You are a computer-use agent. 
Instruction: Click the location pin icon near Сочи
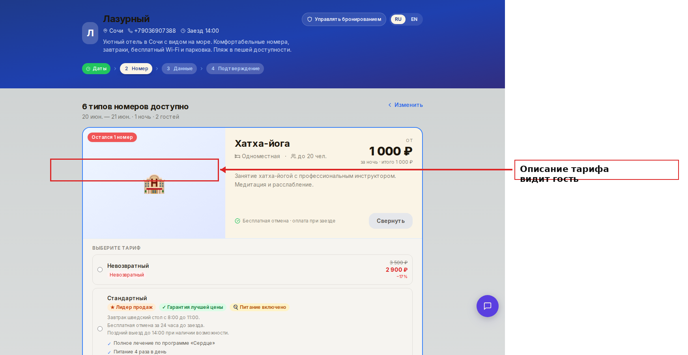[105, 31]
